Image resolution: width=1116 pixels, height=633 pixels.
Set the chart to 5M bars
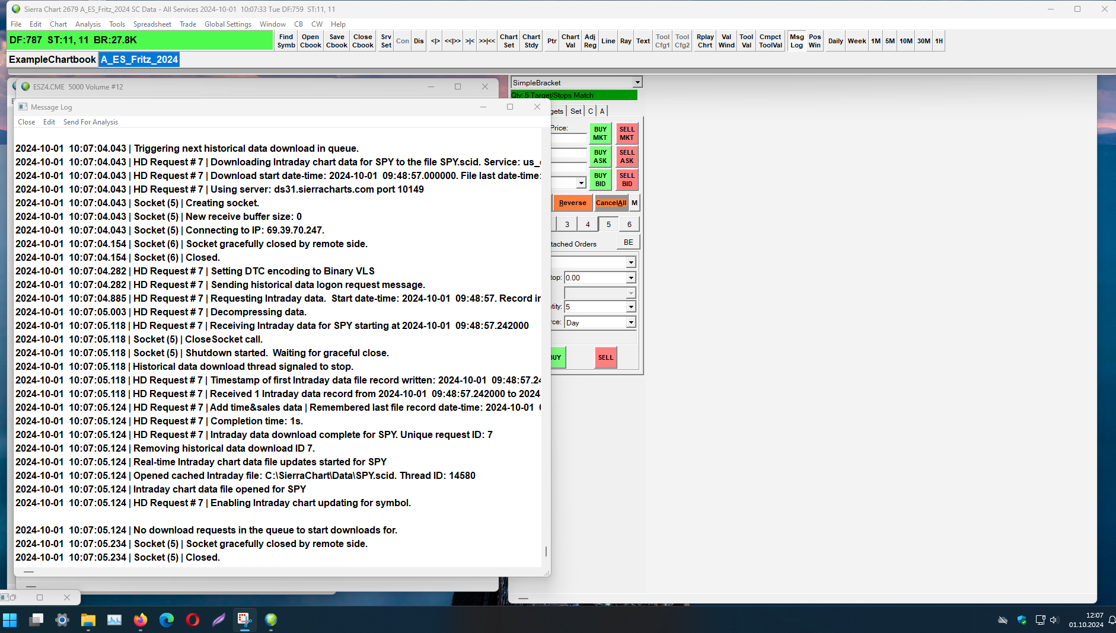click(890, 41)
